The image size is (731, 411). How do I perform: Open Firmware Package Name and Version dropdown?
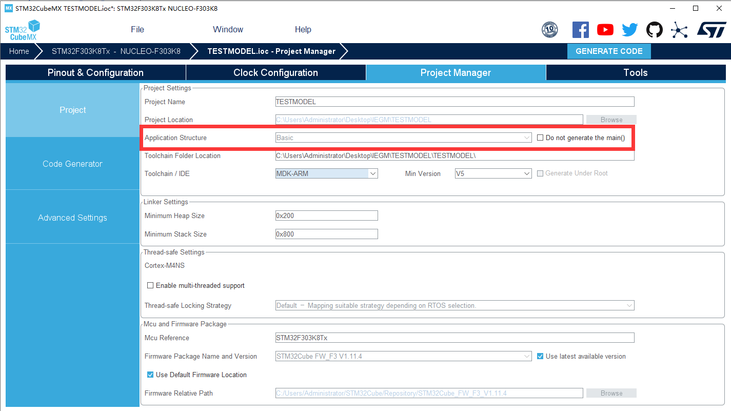point(403,356)
